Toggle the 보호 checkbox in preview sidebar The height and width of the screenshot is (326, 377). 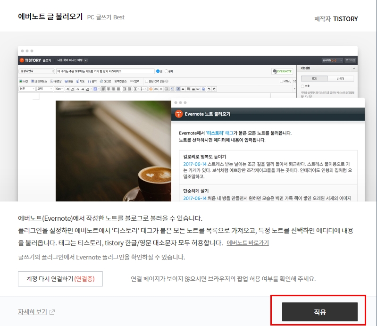pyautogui.click(x=302, y=86)
